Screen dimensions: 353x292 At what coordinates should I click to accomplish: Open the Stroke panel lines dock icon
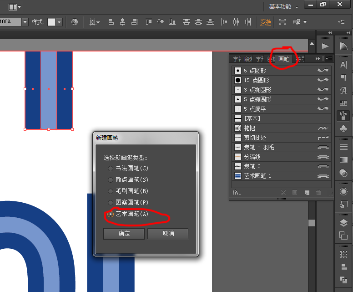point(343,147)
